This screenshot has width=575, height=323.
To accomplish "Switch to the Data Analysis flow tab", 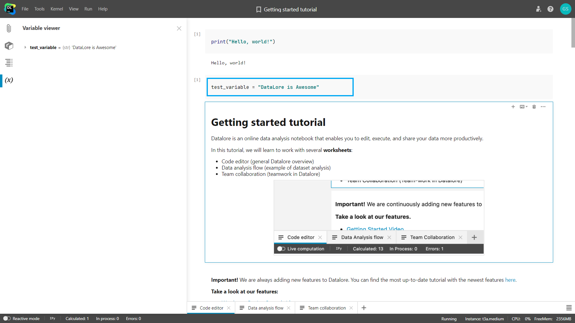I will (265, 308).
